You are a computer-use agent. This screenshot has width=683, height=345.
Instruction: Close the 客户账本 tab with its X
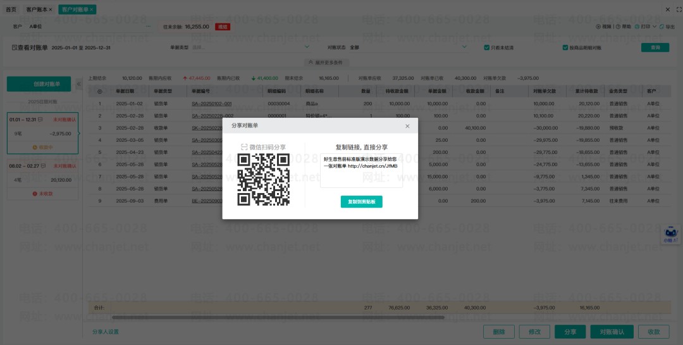tap(51, 9)
